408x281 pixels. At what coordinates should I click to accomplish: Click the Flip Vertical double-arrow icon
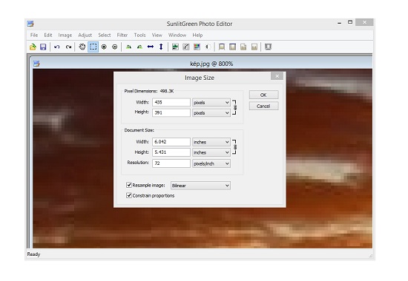(x=161, y=47)
